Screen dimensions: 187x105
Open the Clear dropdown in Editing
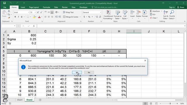154,18
